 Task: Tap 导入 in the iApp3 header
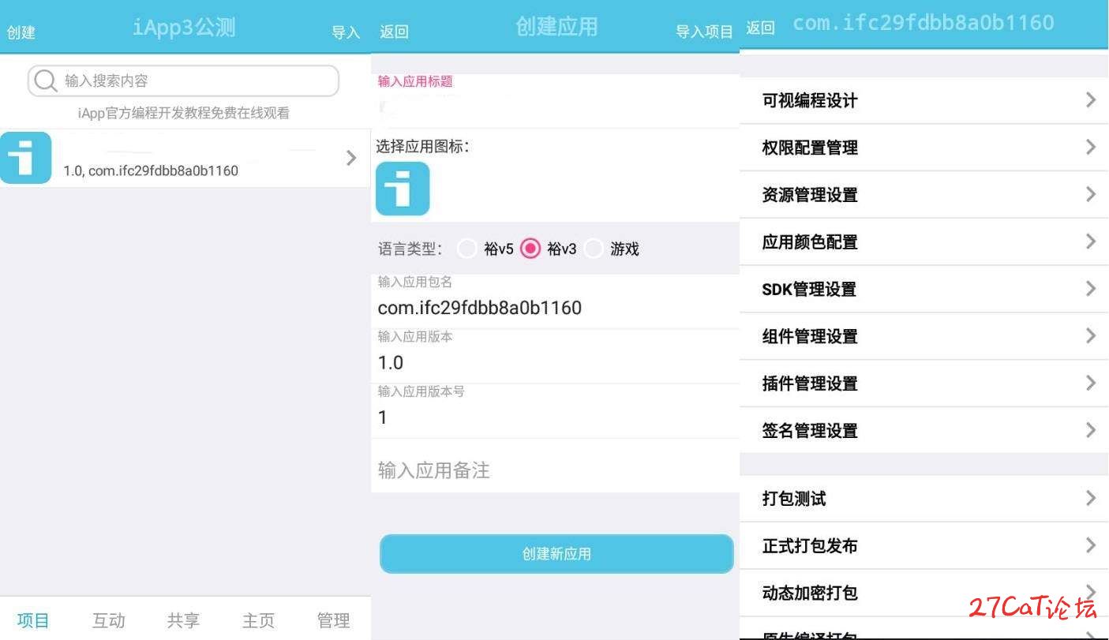point(346,32)
